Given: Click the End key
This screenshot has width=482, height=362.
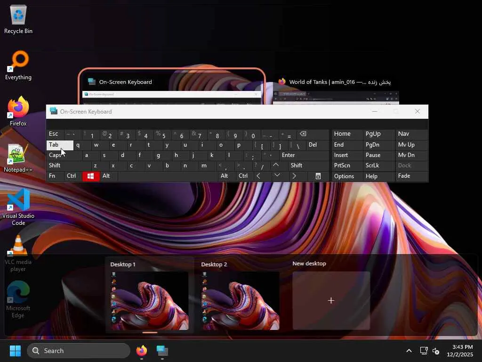Looking at the screenshot, I should [347, 145].
